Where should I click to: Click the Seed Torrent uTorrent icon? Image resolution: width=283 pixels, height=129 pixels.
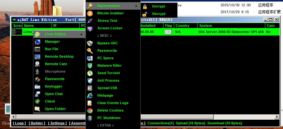[x=90, y=73]
